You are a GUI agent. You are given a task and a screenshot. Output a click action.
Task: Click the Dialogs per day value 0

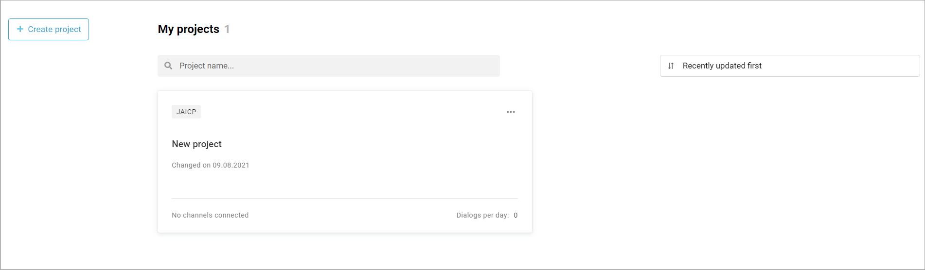(516, 215)
